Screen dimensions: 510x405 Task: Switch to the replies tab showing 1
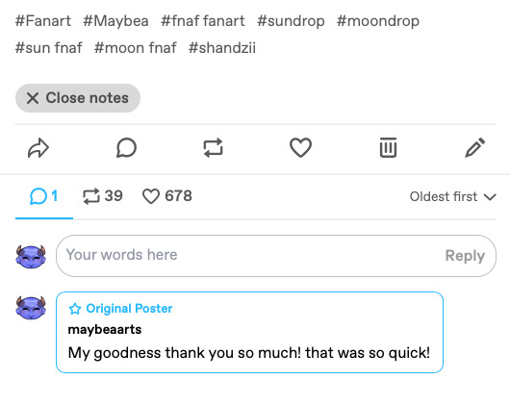tap(44, 196)
